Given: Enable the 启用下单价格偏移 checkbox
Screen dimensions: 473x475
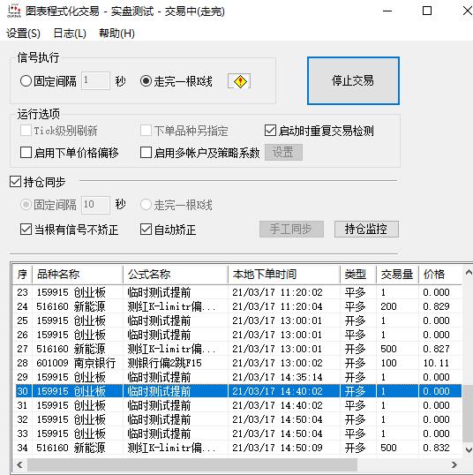Looking at the screenshot, I should click(x=26, y=153).
